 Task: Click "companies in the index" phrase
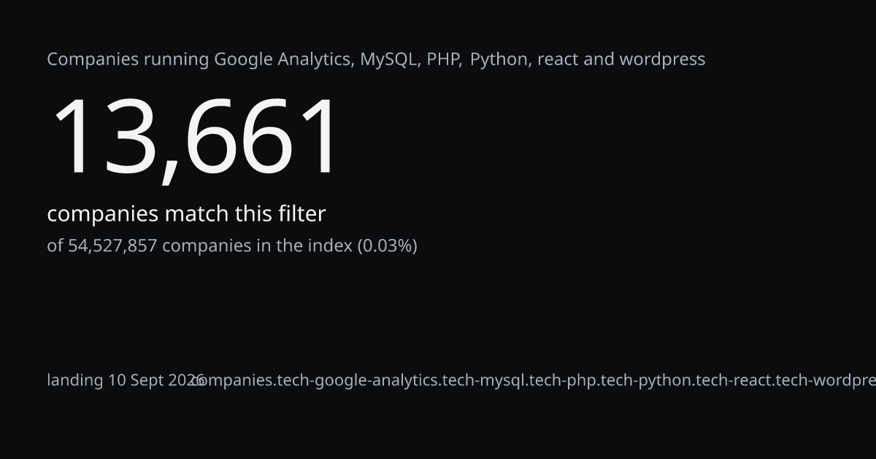tap(257, 246)
